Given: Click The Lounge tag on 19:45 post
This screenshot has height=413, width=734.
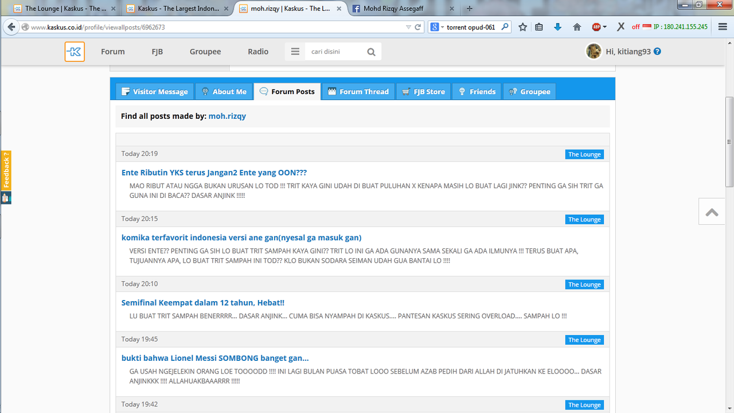Looking at the screenshot, I should 584,340.
